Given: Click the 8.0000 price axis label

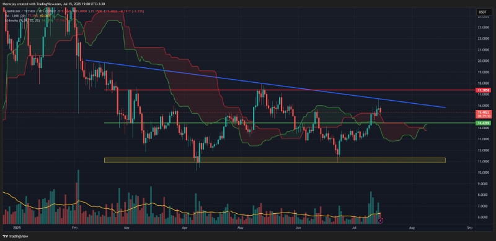Looking at the screenshot, I should (483, 195).
